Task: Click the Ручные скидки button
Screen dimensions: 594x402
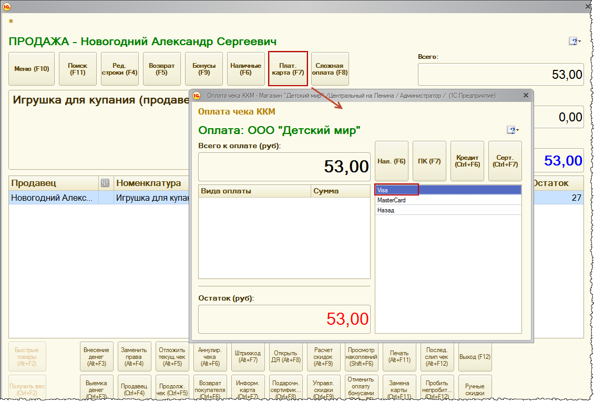Action: pyautogui.click(x=475, y=388)
